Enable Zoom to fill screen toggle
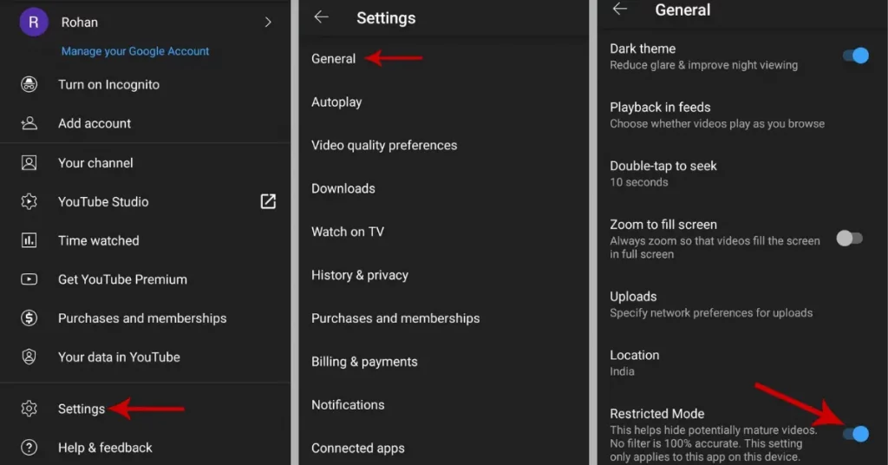This screenshot has height=465, width=888. (850, 238)
